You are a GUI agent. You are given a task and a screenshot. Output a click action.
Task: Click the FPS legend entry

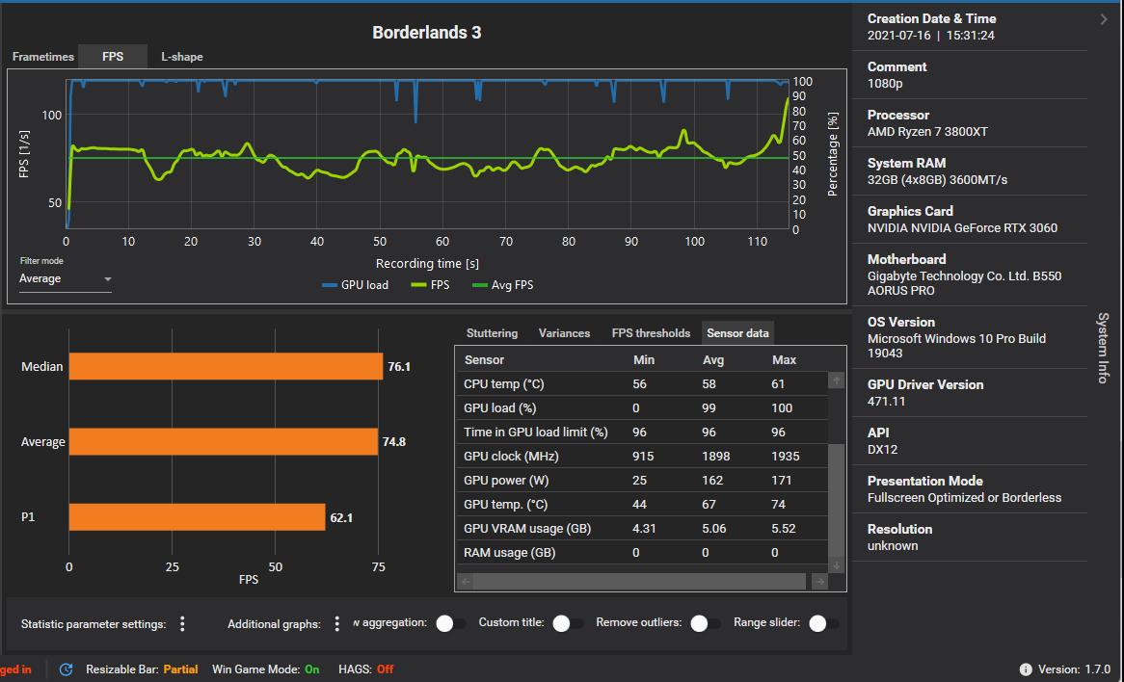click(x=429, y=284)
